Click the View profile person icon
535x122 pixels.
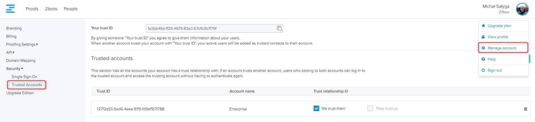483,37
